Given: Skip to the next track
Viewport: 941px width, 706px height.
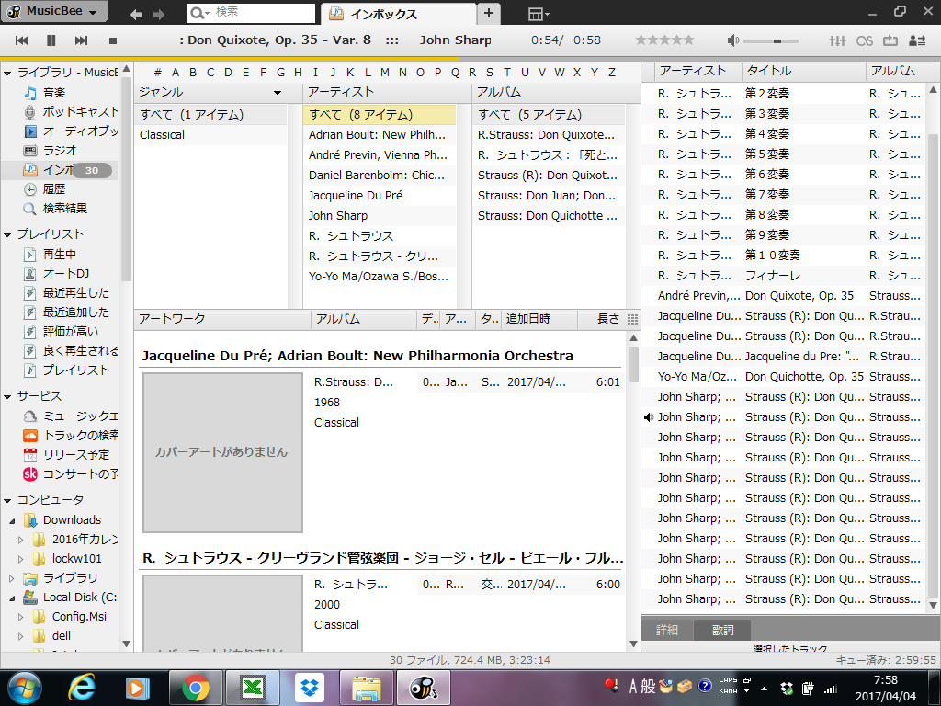Looking at the screenshot, I should (x=81, y=40).
